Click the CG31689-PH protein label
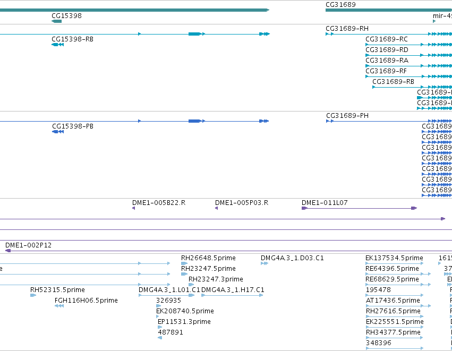The height and width of the screenshot is (351, 452). click(x=347, y=116)
